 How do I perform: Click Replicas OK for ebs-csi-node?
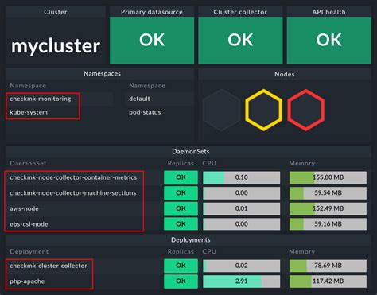(x=181, y=224)
